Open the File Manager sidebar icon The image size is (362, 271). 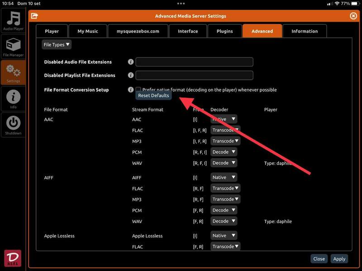click(13, 47)
